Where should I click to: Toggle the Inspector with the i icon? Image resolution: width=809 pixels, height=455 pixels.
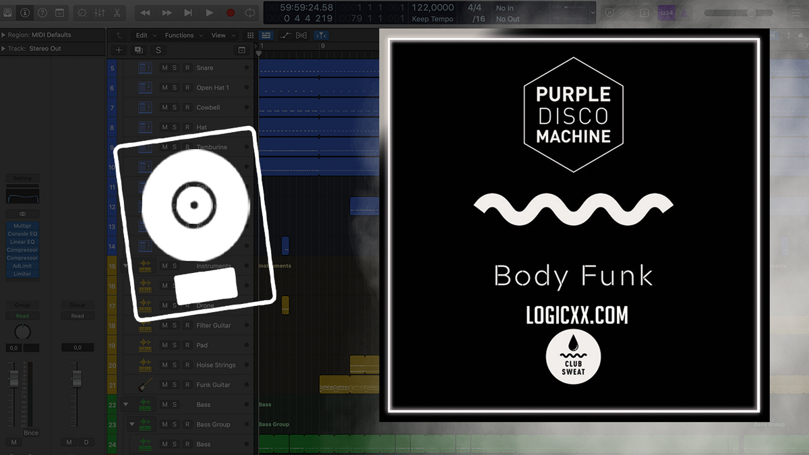coord(24,12)
